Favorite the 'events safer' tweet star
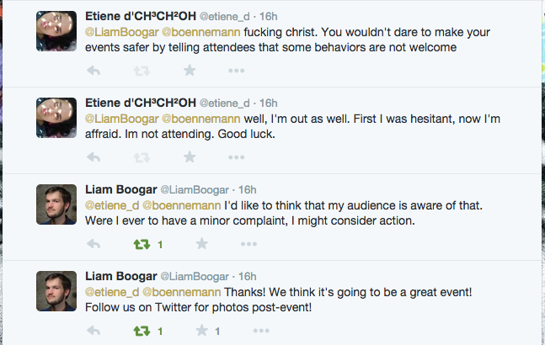This screenshot has height=345, width=545. (x=190, y=71)
